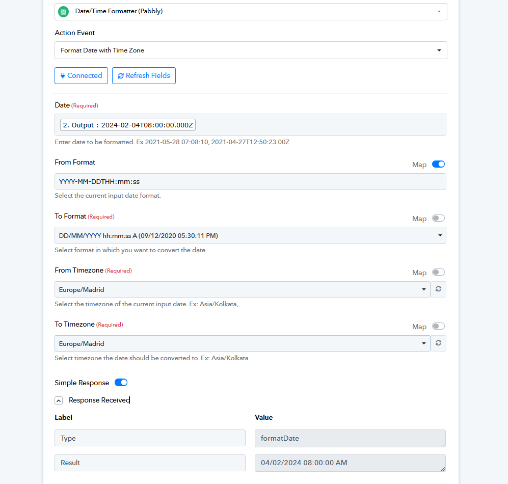The height and width of the screenshot is (484, 508).
Task: Click the mapped value tag 2. Output : 2024-02-04T08:00:00.000Z
Action: [128, 125]
